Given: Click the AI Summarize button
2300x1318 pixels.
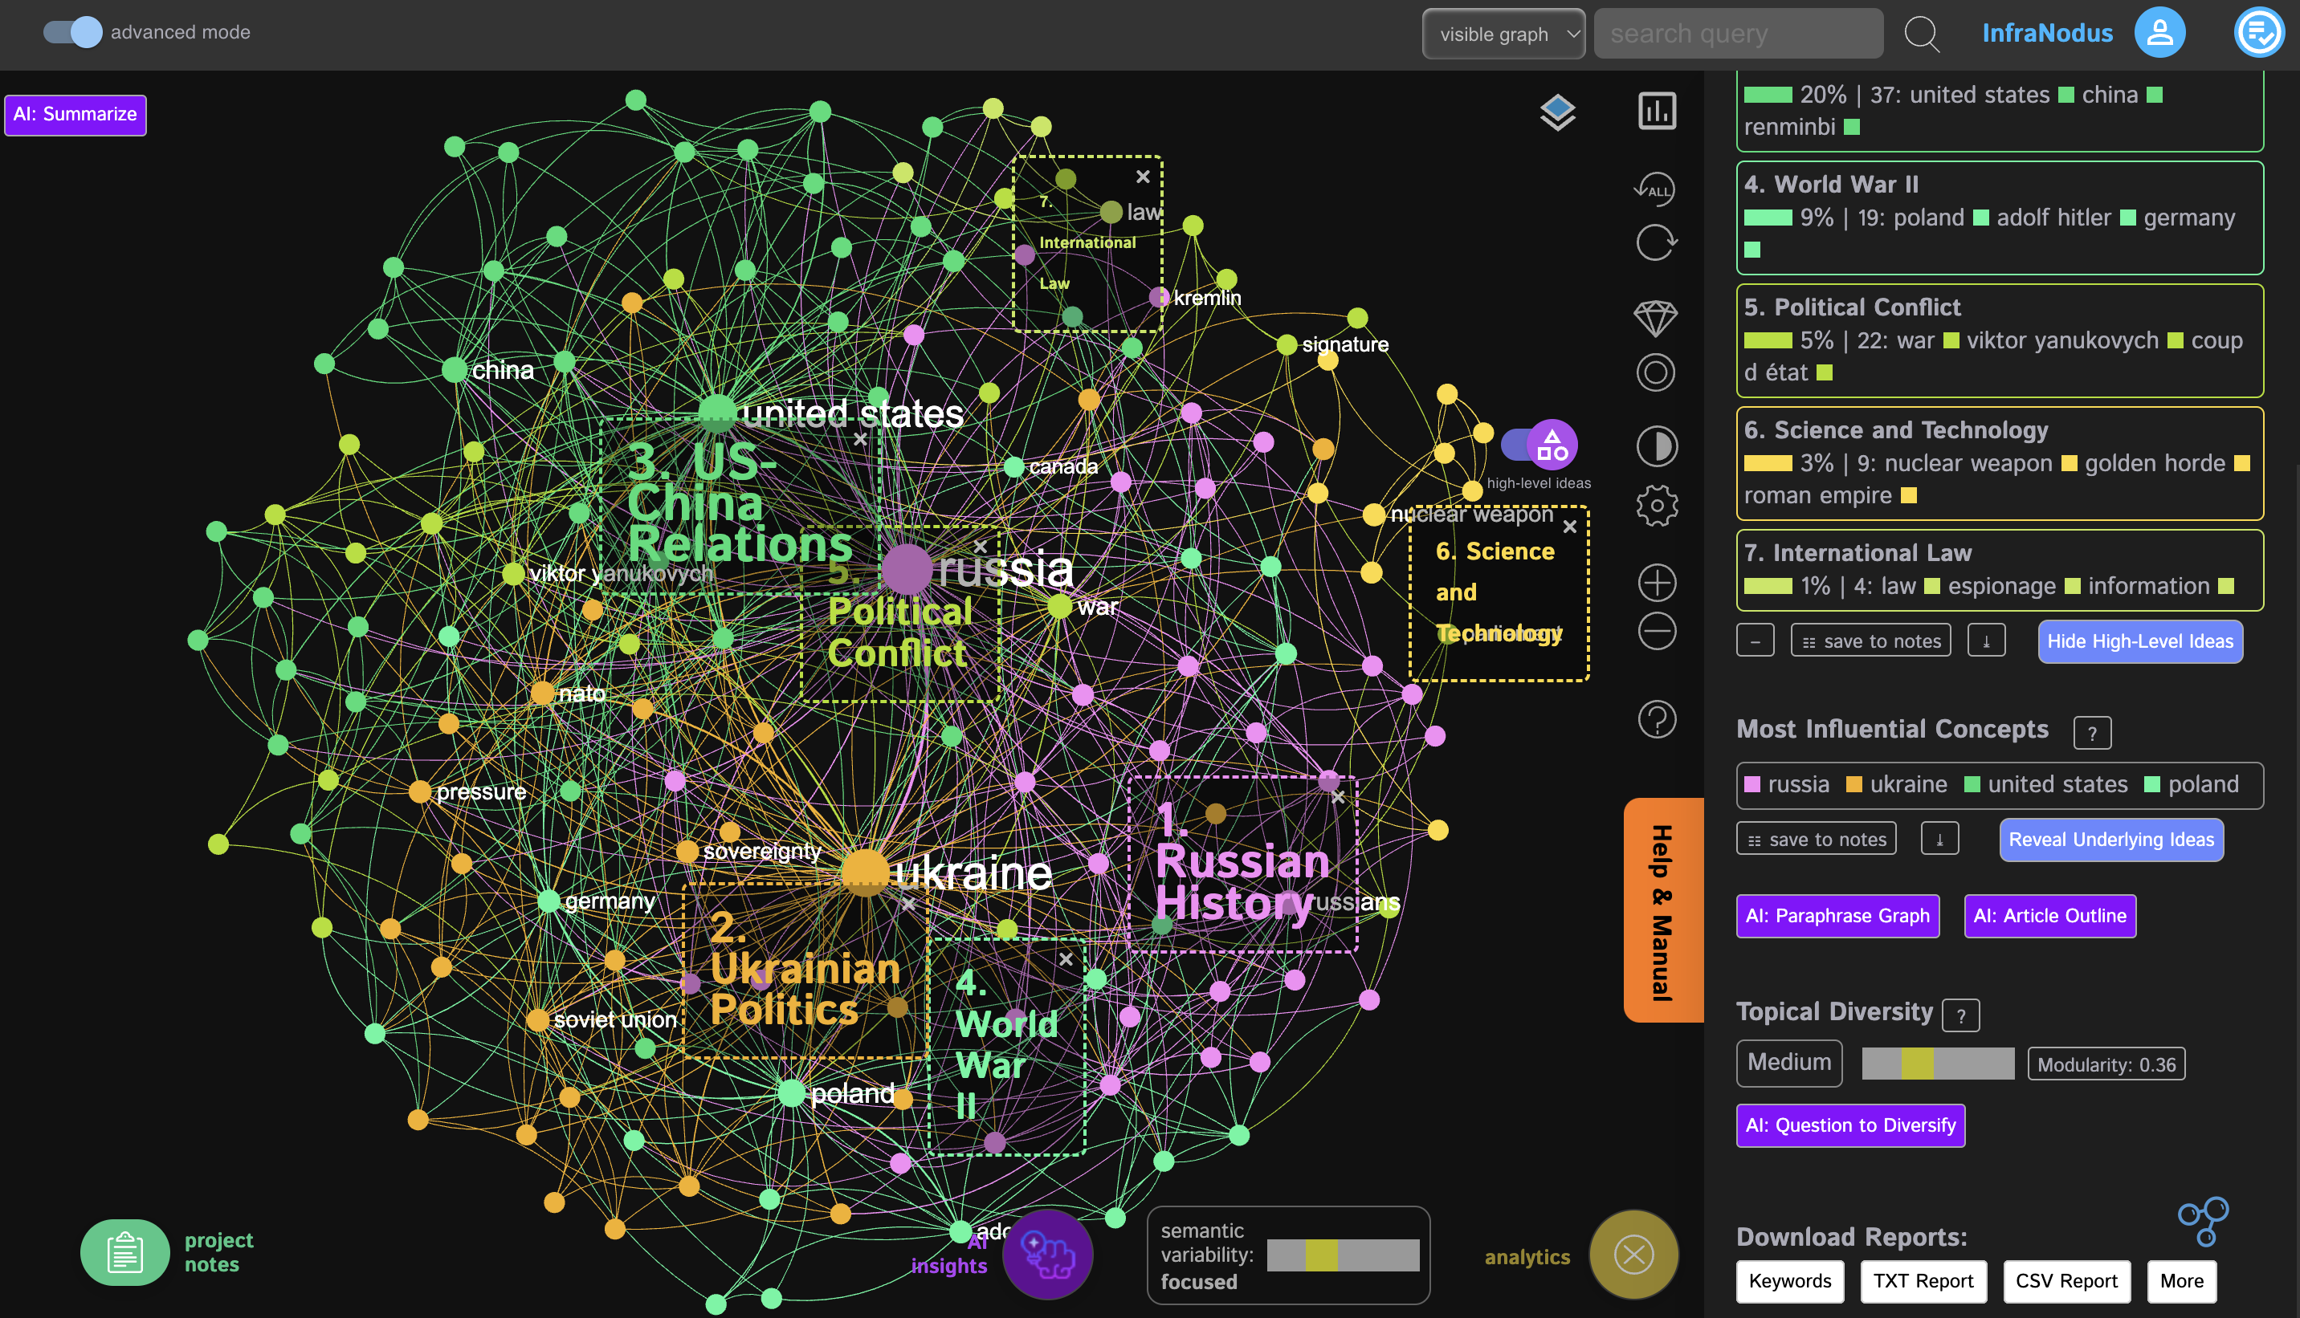Looking at the screenshot, I should 74,112.
